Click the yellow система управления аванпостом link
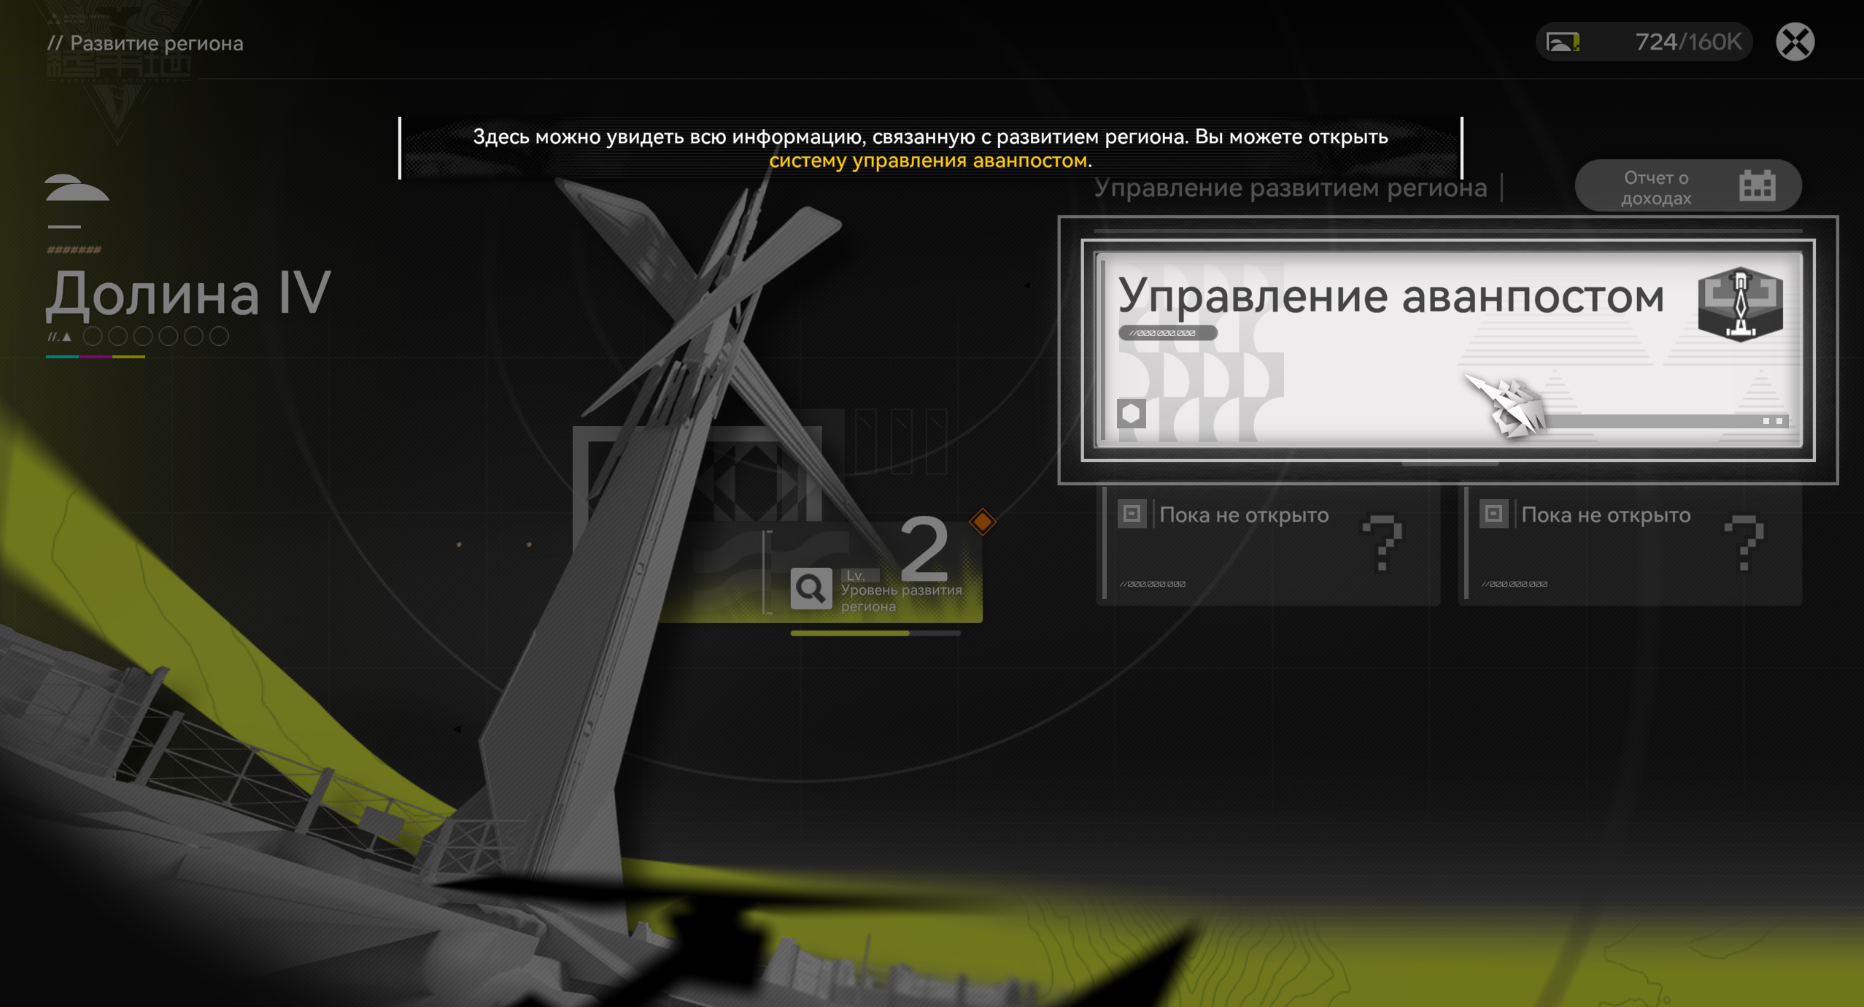 point(927,161)
